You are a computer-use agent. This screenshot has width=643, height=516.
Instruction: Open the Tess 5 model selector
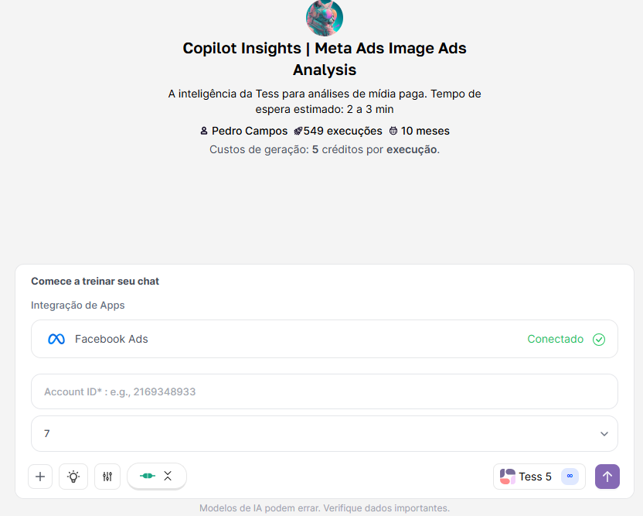click(x=539, y=477)
